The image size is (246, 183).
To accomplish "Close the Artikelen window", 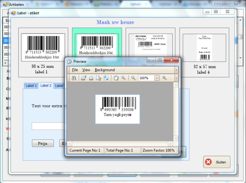I will 236,3.
